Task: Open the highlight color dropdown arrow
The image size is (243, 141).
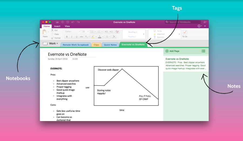Action: tap(96, 37)
